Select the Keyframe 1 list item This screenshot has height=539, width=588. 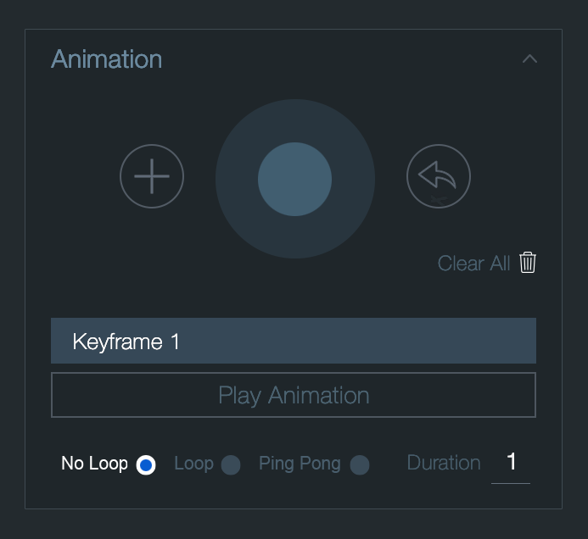294,341
